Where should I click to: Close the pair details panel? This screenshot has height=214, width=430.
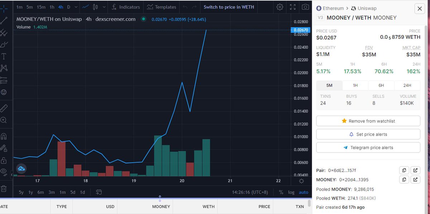tap(420, 8)
